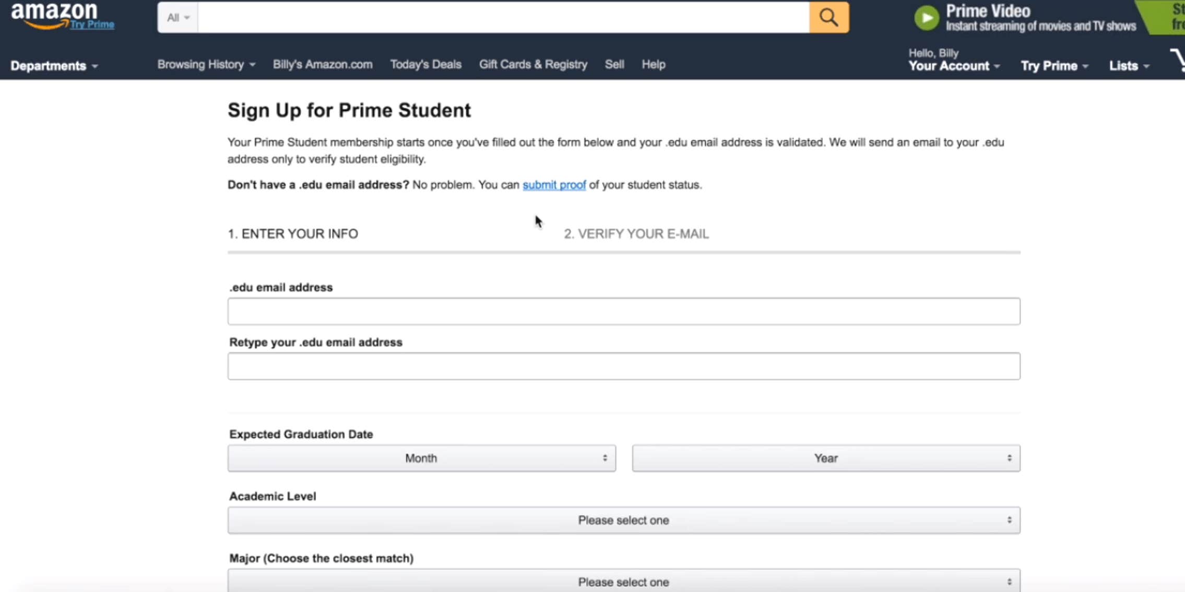Open the Year graduation dropdown

point(825,458)
